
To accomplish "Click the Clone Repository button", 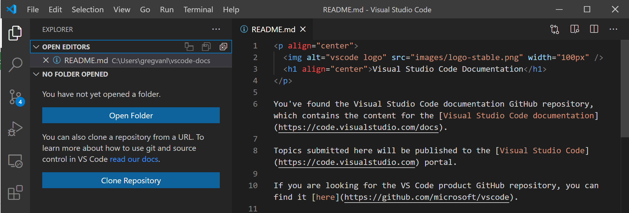I will 131,180.
